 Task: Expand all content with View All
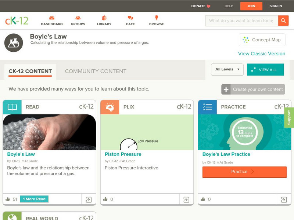point(265,70)
